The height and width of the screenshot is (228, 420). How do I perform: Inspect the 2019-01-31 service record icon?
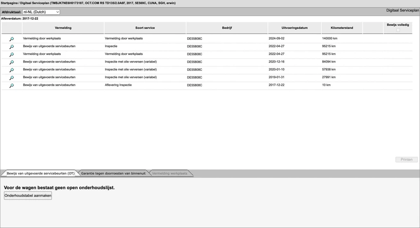(x=11, y=78)
